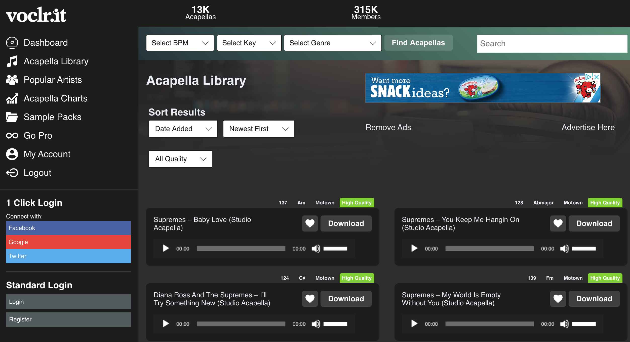Click the standard Login button

[x=68, y=302]
